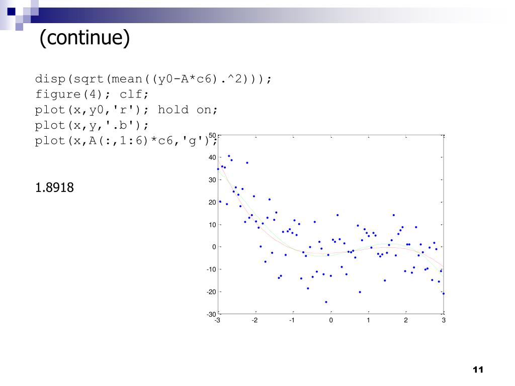
Task: Click the x-axis label "2"
Action: 406,320
